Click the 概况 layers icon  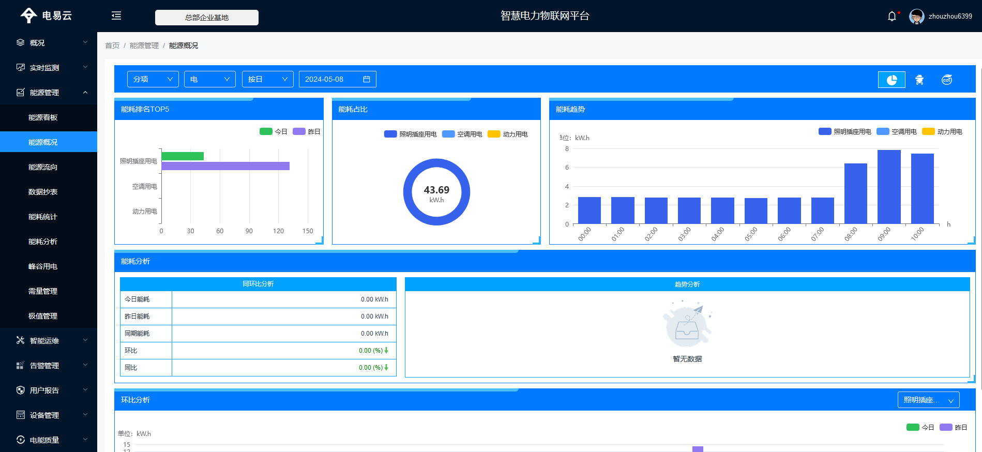(x=21, y=42)
